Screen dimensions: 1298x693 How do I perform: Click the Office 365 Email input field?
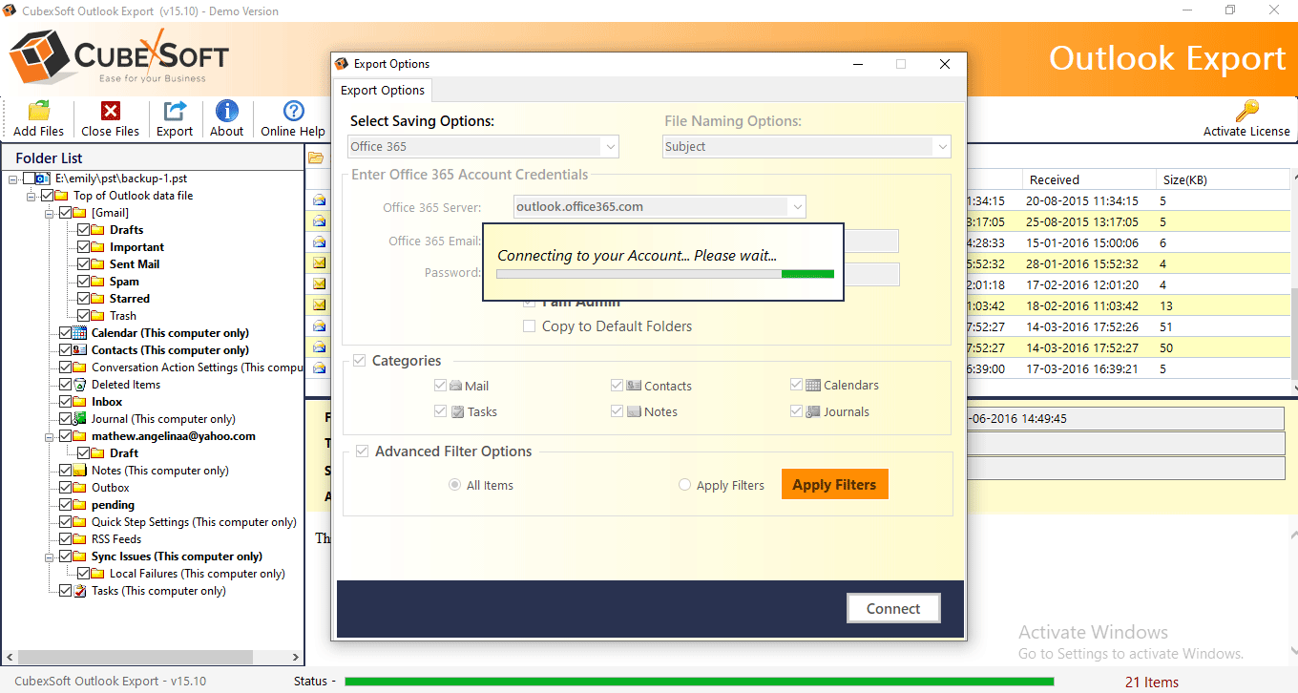870,241
